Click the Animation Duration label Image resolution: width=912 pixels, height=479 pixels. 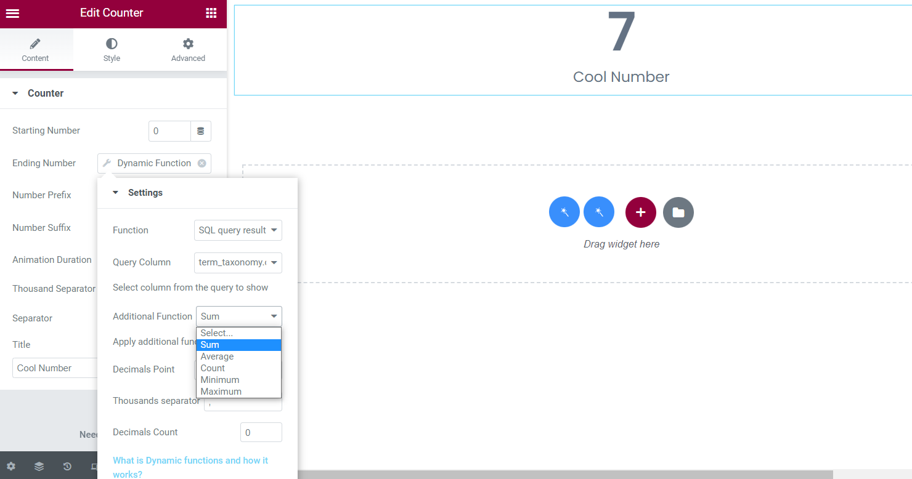point(52,260)
